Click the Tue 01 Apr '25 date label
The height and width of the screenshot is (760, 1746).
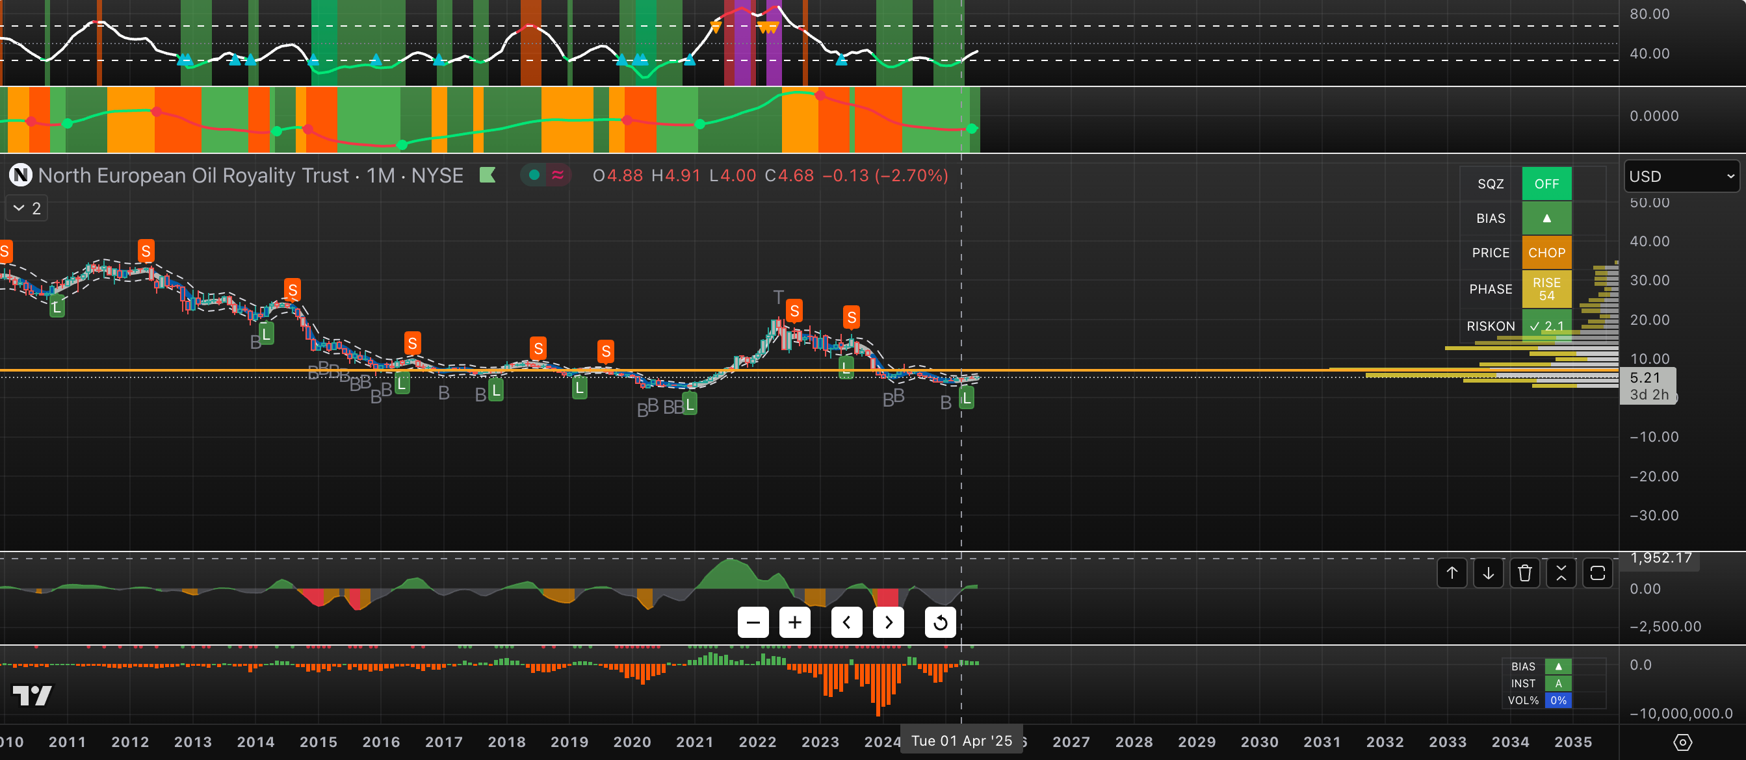(961, 741)
